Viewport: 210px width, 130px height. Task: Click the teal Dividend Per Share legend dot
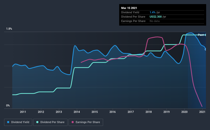[x=37, y=122]
